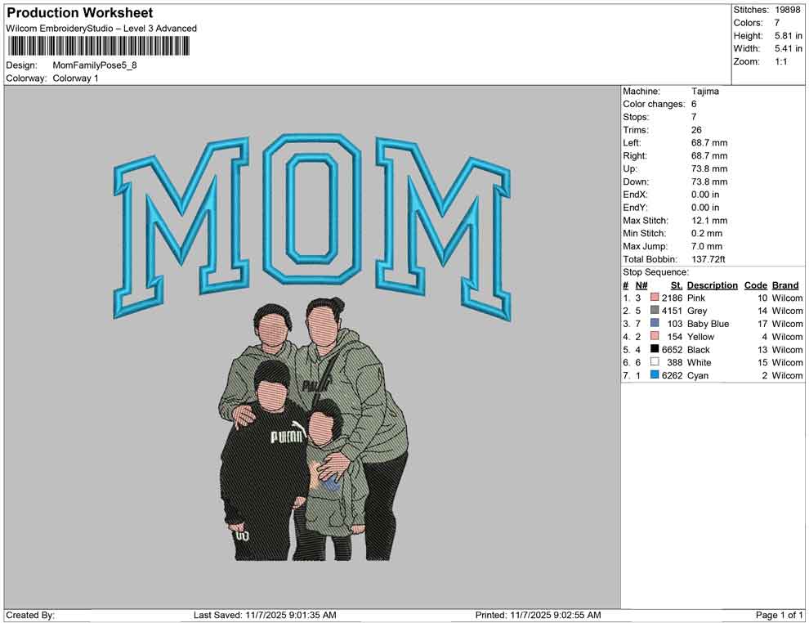Click the St. column header
Image resolution: width=809 pixels, height=623 pixels.
676,285
